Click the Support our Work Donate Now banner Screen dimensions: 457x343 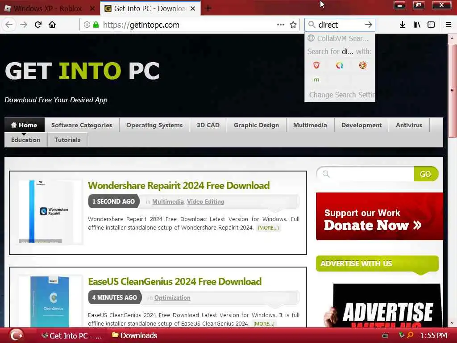[379, 216]
